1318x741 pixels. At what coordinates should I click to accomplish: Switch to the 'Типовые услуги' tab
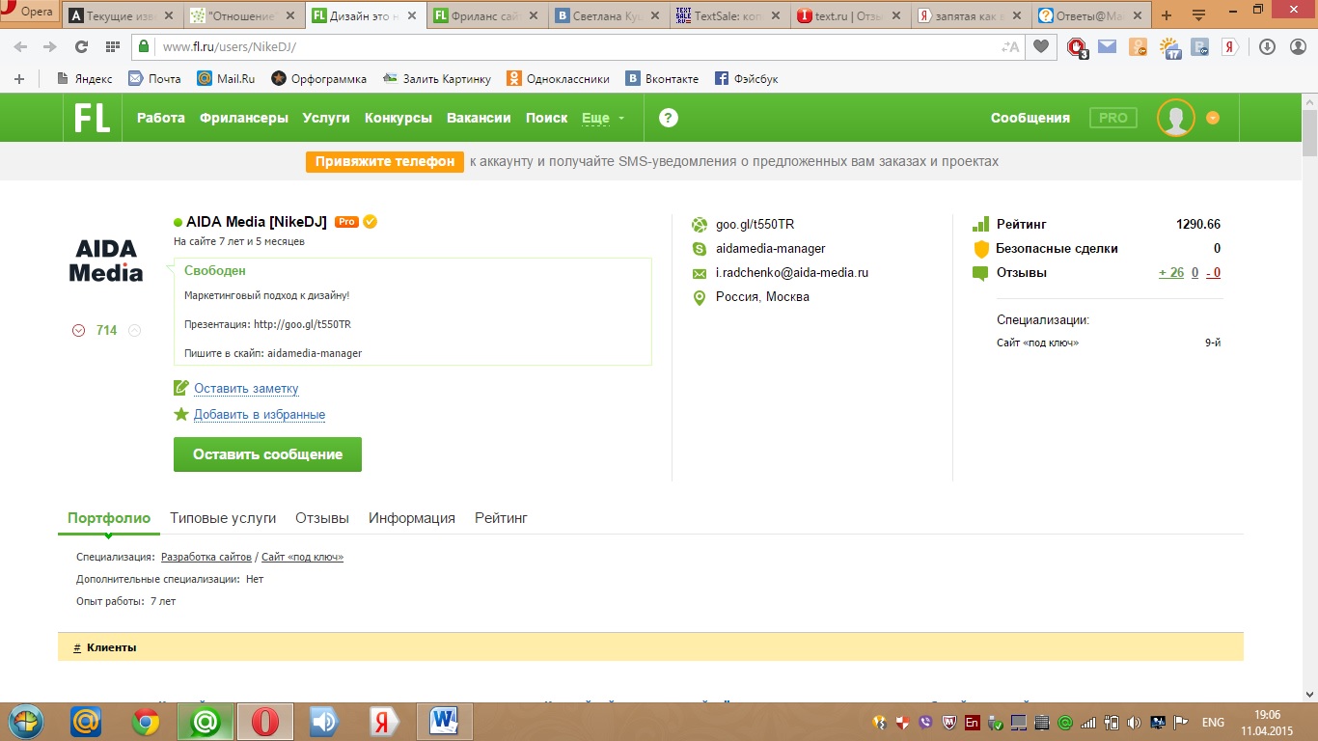(x=223, y=518)
